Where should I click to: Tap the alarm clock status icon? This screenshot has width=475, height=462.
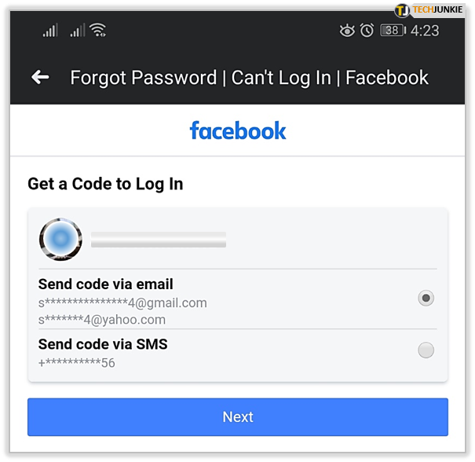pyautogui.click(x=367, y=31)
